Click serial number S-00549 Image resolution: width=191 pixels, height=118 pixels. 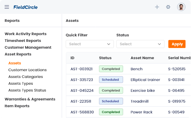pyautogui.click(x=176, y=112)
